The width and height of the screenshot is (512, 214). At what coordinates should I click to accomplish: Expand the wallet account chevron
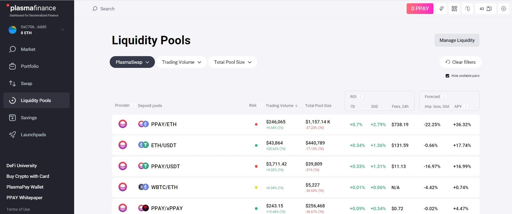click(x=62, y=30)
